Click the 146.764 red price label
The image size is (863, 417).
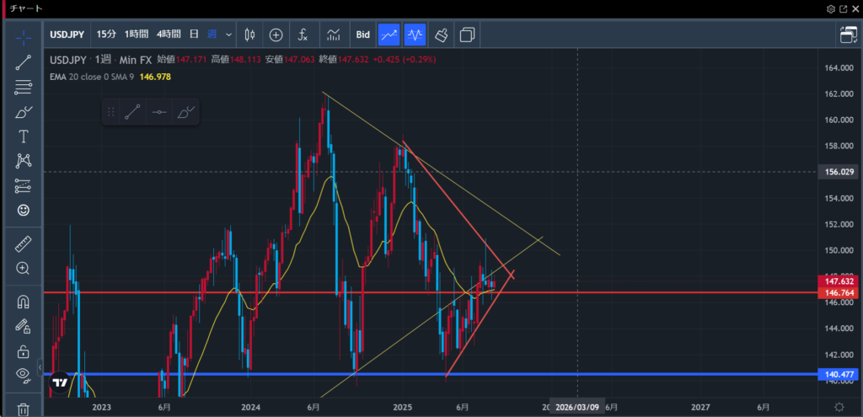(x=839, y=292)
